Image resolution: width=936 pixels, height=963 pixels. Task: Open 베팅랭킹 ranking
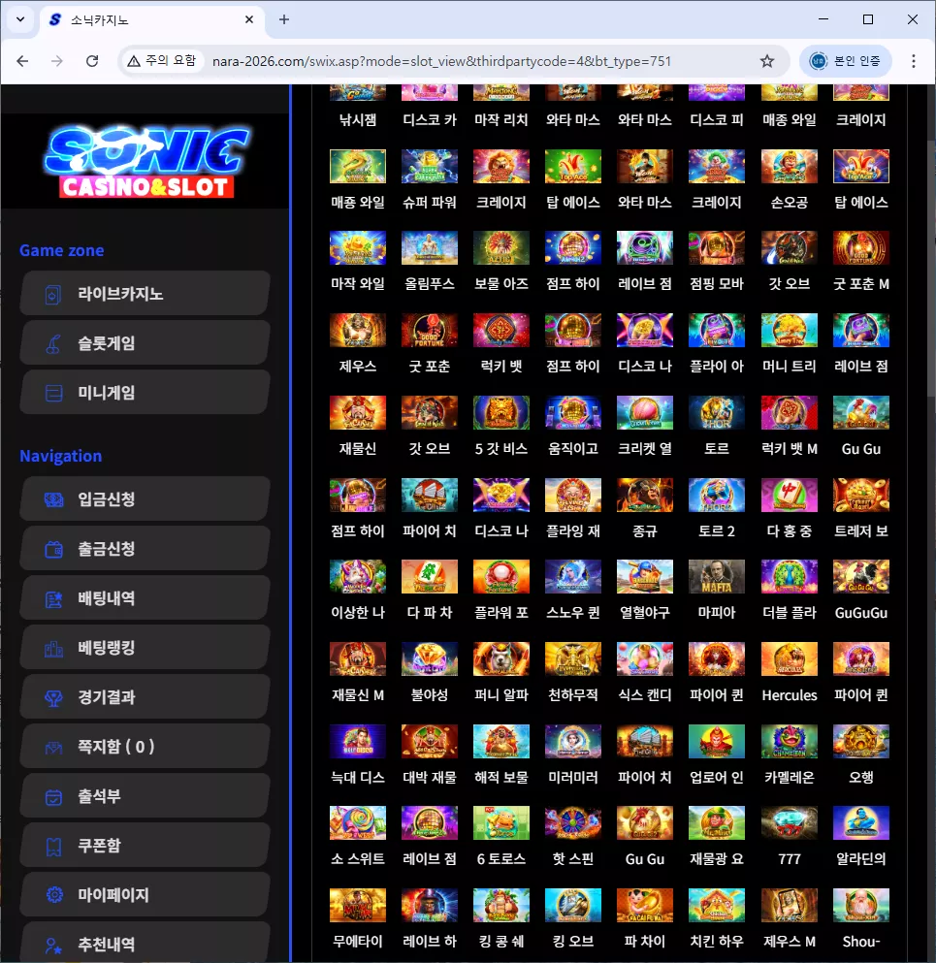(x=145, y=647)
